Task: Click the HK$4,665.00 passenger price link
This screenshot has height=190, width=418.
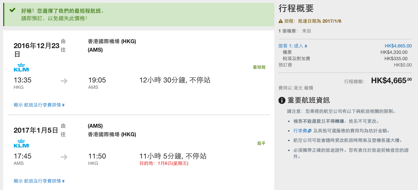Action: [x=398, y=46]
